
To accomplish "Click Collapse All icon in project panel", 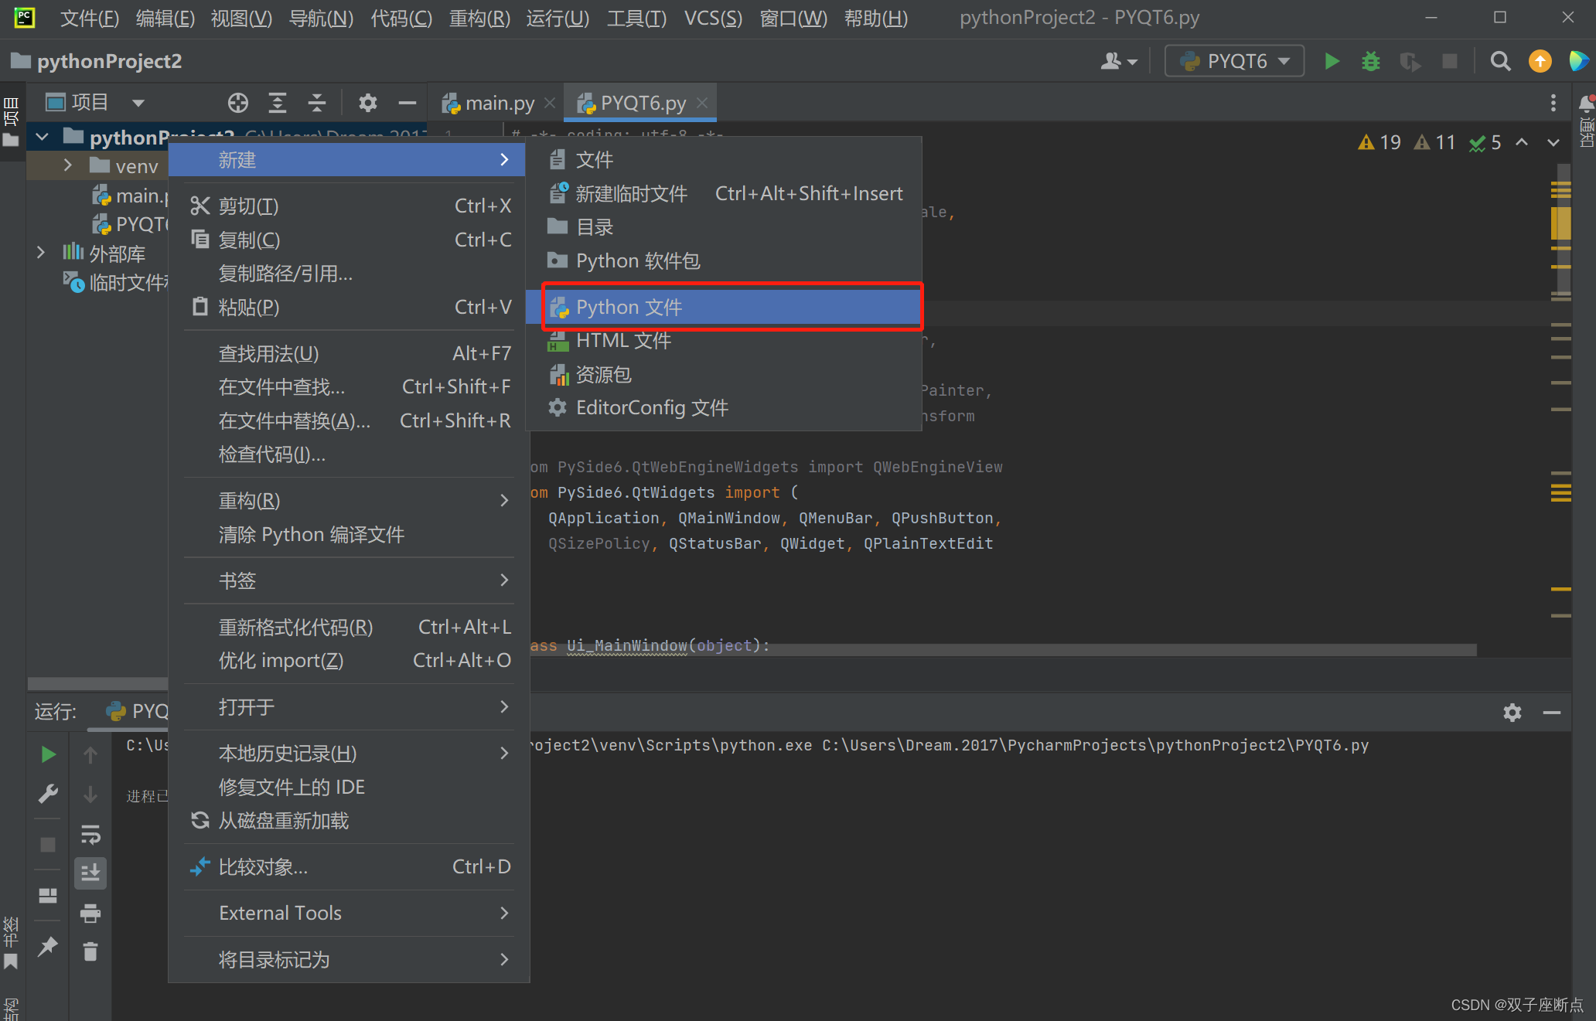I will pos(317,103).
